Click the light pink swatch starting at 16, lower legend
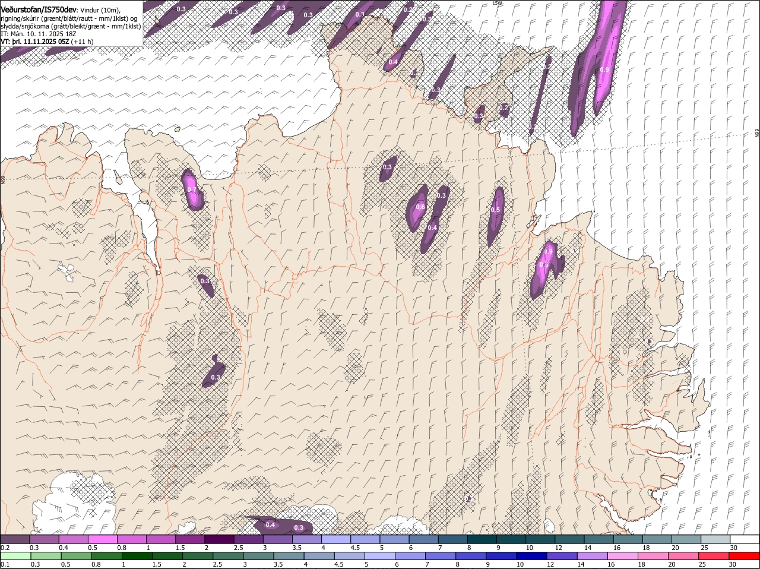Viewport: 760px width, 569px height. pyautogui.click(x=622, y=556)
